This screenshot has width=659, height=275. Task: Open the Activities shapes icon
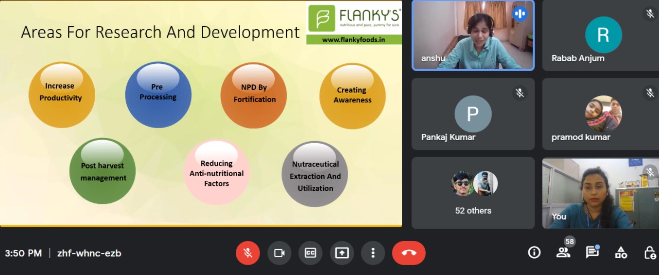(621, 252)
